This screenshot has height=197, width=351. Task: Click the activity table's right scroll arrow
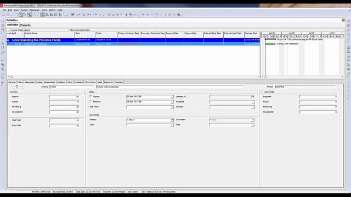pyautogui.click(x=258, y=77)
